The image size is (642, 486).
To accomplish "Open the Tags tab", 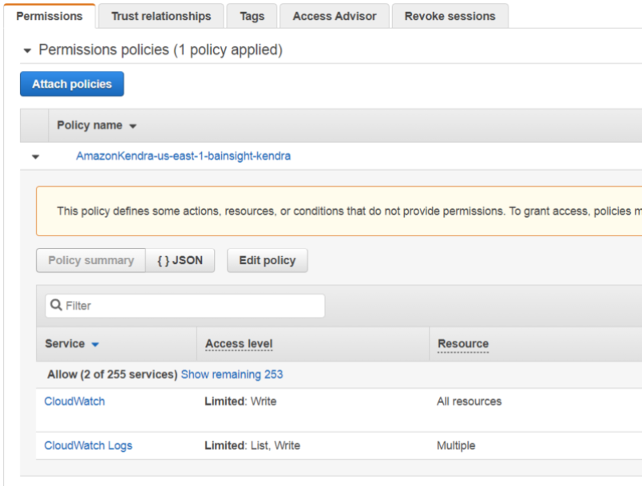I will 252,16.
